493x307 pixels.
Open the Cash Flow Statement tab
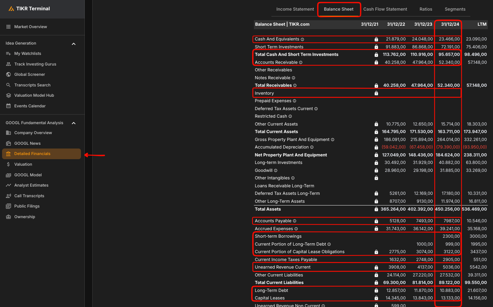385,9
